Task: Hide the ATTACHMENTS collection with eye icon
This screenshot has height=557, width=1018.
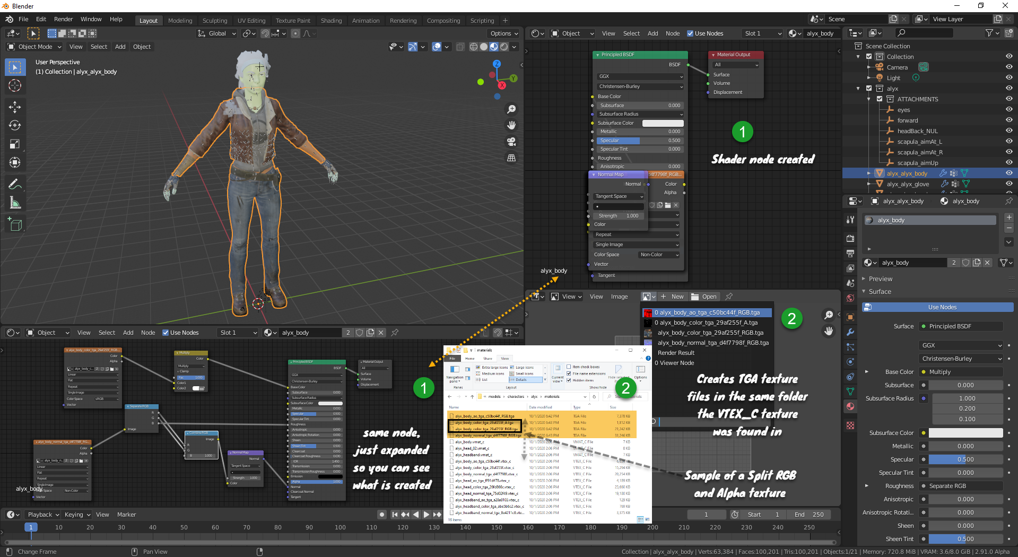Action: point(1008,99)
